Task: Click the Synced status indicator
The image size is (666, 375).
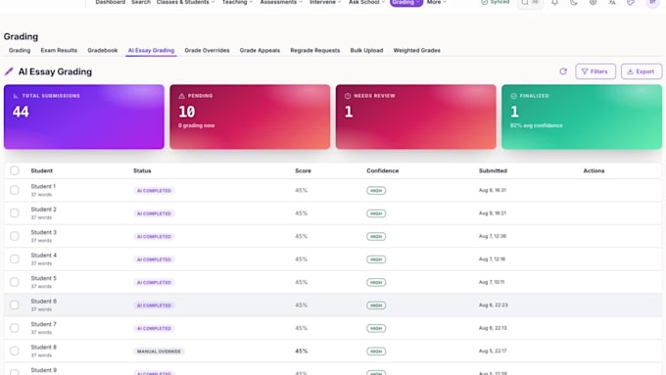Action: tap(495, 2)
